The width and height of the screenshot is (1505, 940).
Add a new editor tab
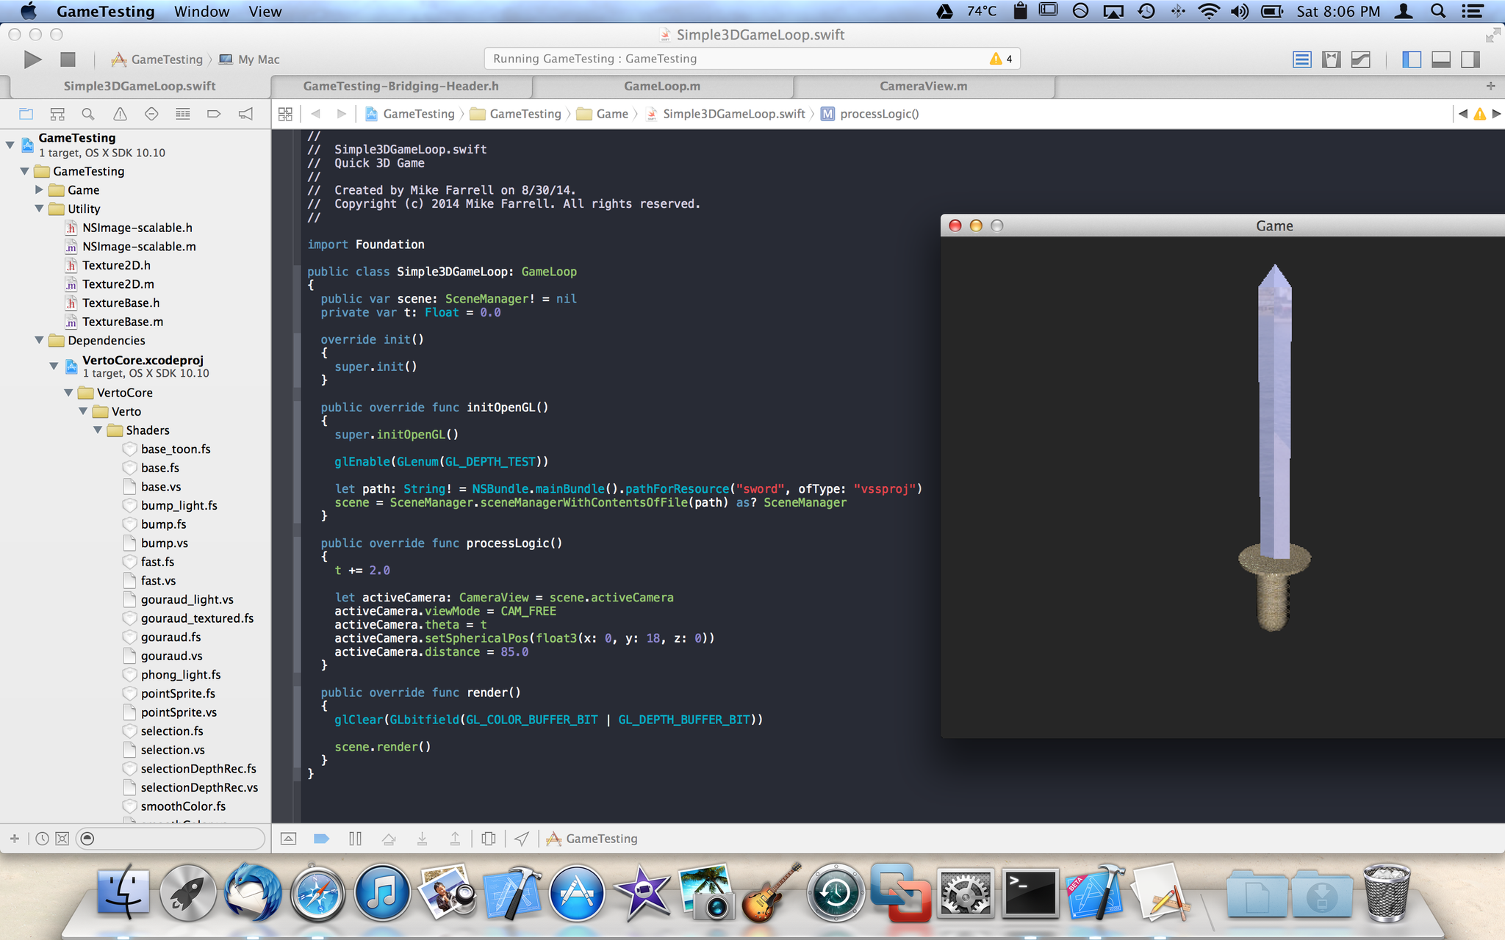pyautogui.click(x=1490, y=86)
